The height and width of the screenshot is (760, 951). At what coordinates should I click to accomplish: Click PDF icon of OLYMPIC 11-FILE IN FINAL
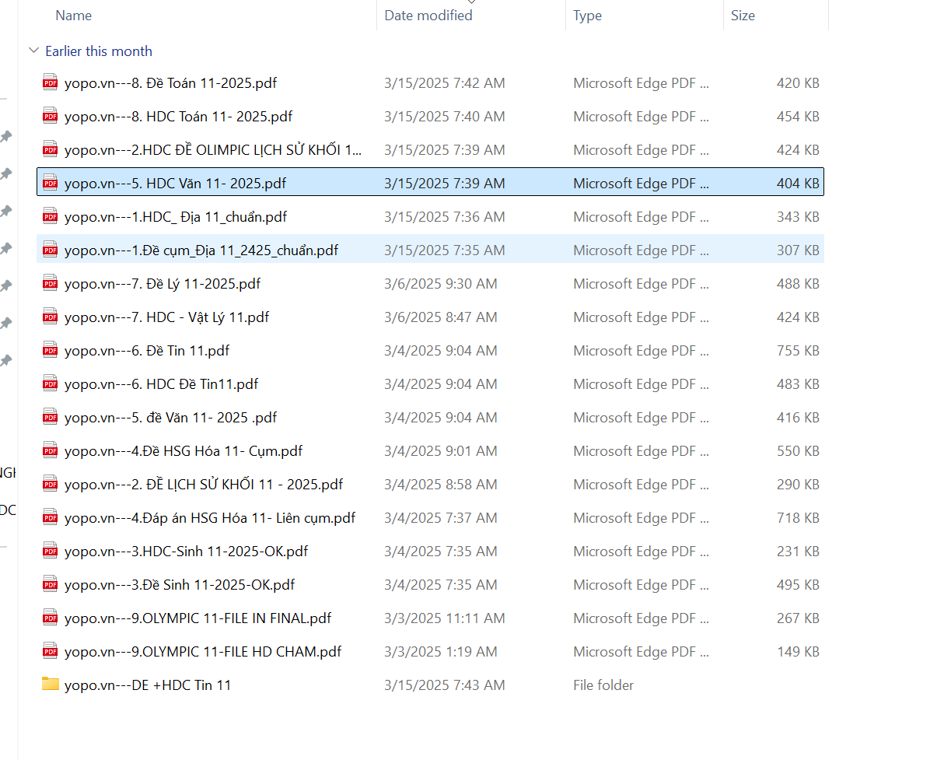[x=51, y=618]
